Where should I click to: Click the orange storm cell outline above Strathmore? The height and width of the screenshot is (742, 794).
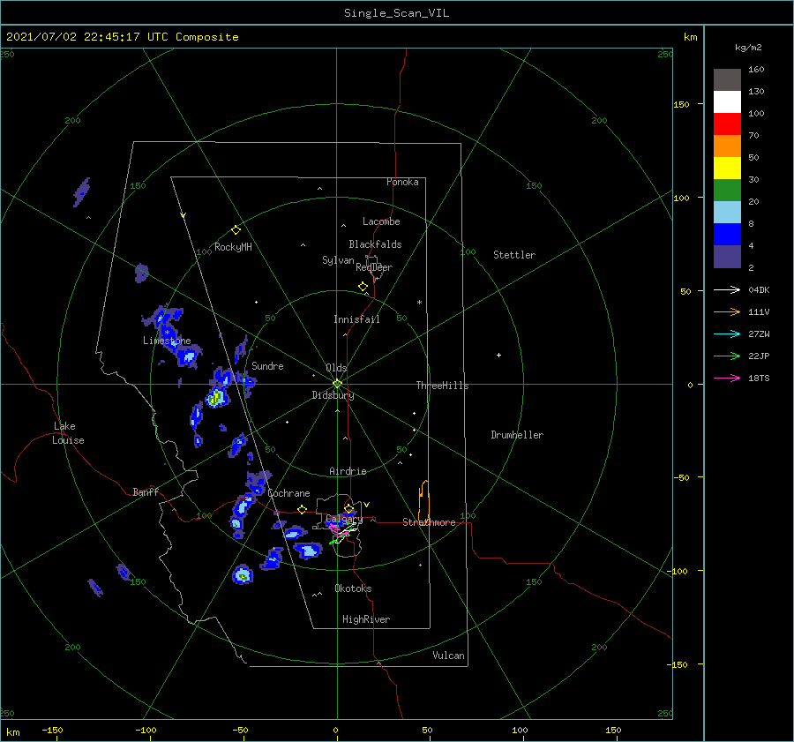pos(423,503)
